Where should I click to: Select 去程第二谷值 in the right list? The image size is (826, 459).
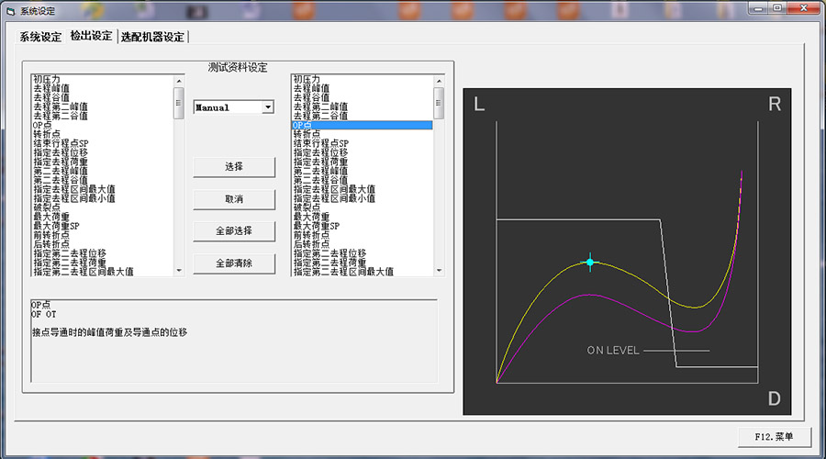[320, 116]
